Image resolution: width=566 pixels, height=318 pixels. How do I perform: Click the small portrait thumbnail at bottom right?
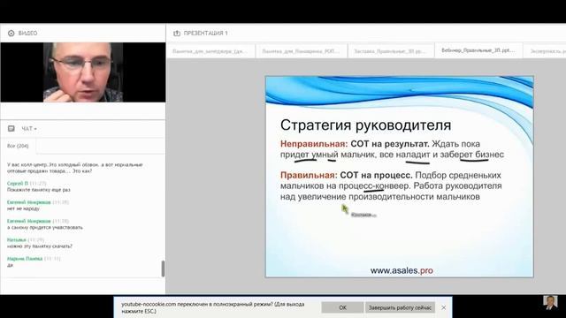click(x=550, y=302)
